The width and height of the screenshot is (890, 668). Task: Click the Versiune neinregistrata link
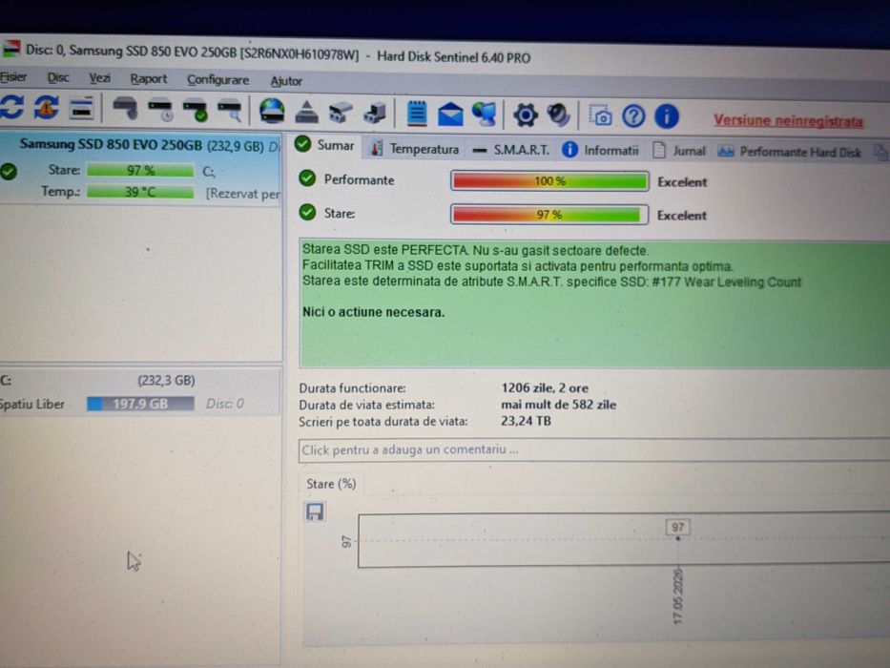tap(788, 120)
